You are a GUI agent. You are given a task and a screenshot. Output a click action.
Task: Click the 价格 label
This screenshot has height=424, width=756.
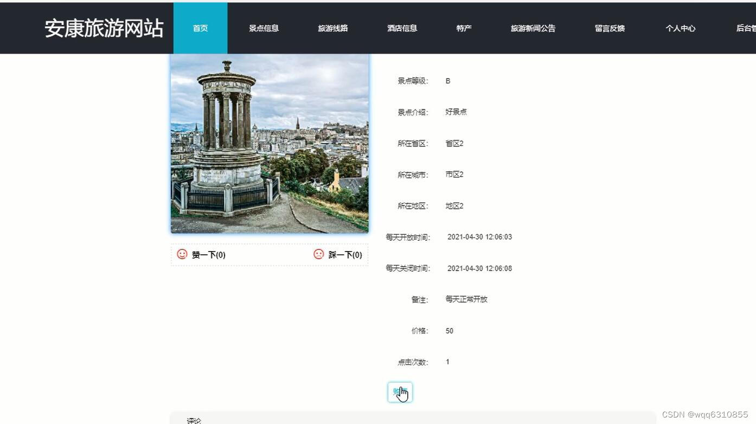click(x=420, y=331)
